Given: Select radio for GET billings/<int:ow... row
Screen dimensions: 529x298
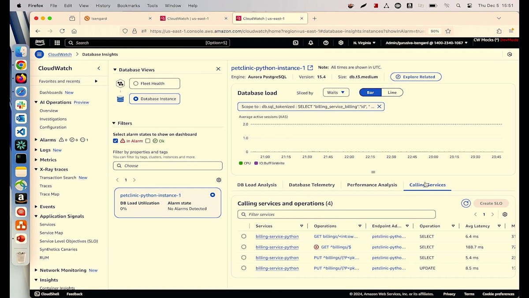Looking at the screenshot, I should (x=244, y=236).
